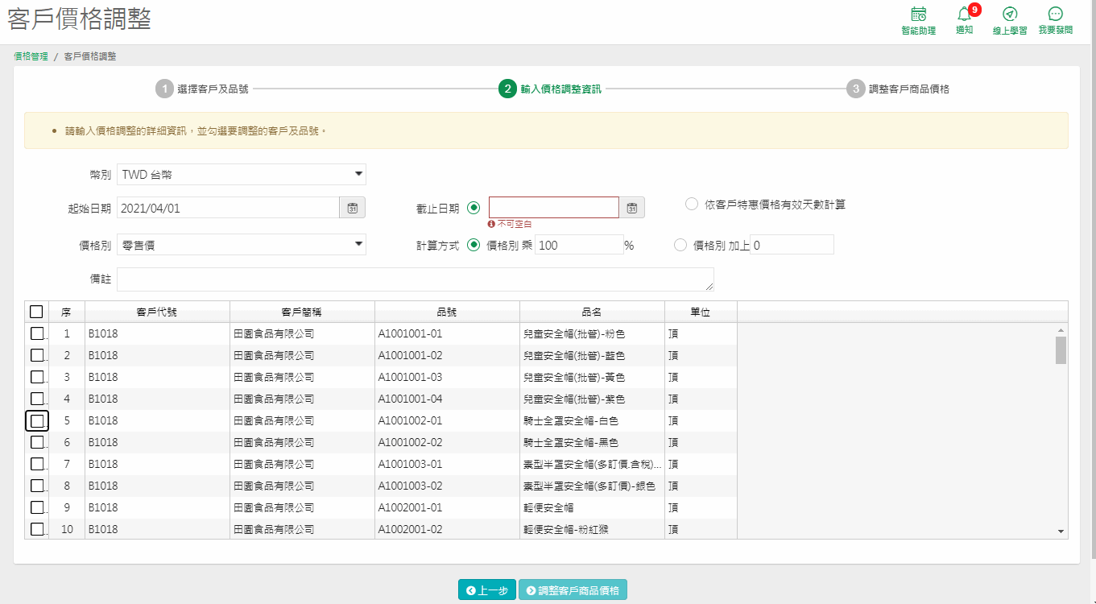Screen dimensions: 1096x604
Task: Focus the empty 截止日期 date field
Action: (554, 208)
